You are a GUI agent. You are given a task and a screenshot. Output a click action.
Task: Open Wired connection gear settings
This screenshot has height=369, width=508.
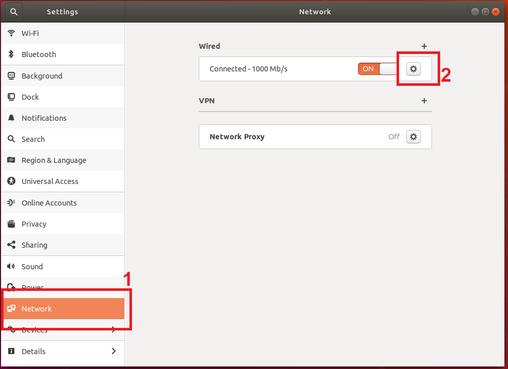(413, 69)
